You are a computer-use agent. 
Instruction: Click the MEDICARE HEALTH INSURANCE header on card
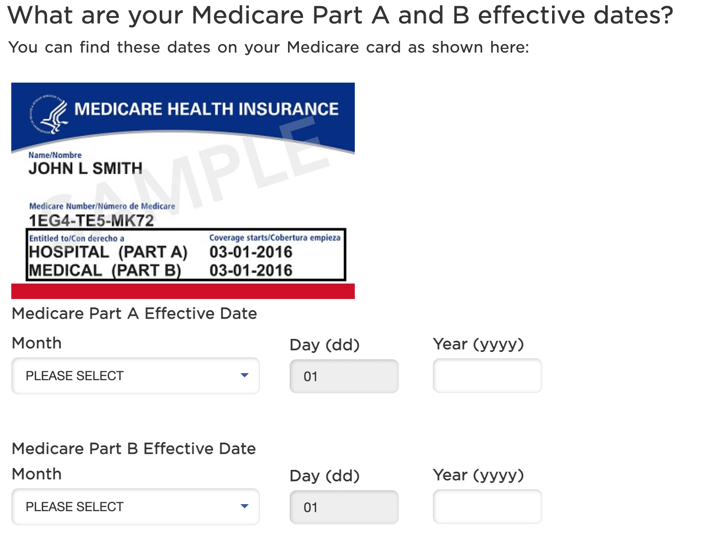coord(206,108)
